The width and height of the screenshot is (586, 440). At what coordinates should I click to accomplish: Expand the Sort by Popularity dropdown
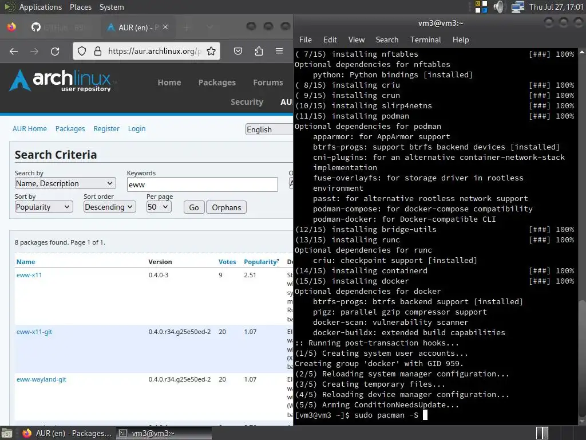[43, 207]
